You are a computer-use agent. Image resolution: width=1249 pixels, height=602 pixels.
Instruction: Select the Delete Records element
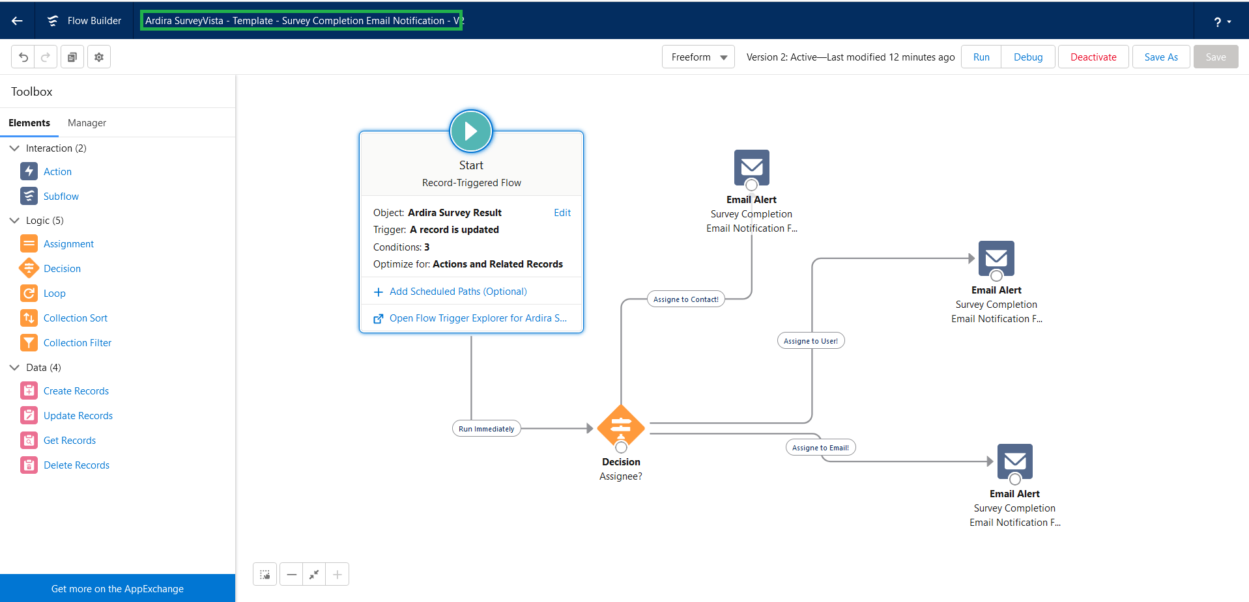[x=76, y=465]
